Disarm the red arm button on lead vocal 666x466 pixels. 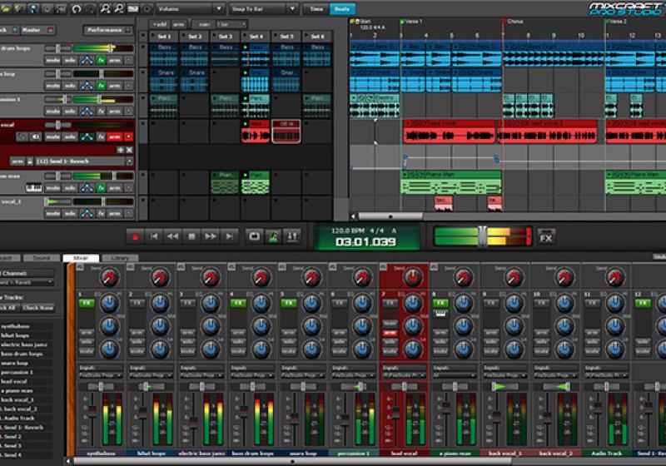pos(116,136)
